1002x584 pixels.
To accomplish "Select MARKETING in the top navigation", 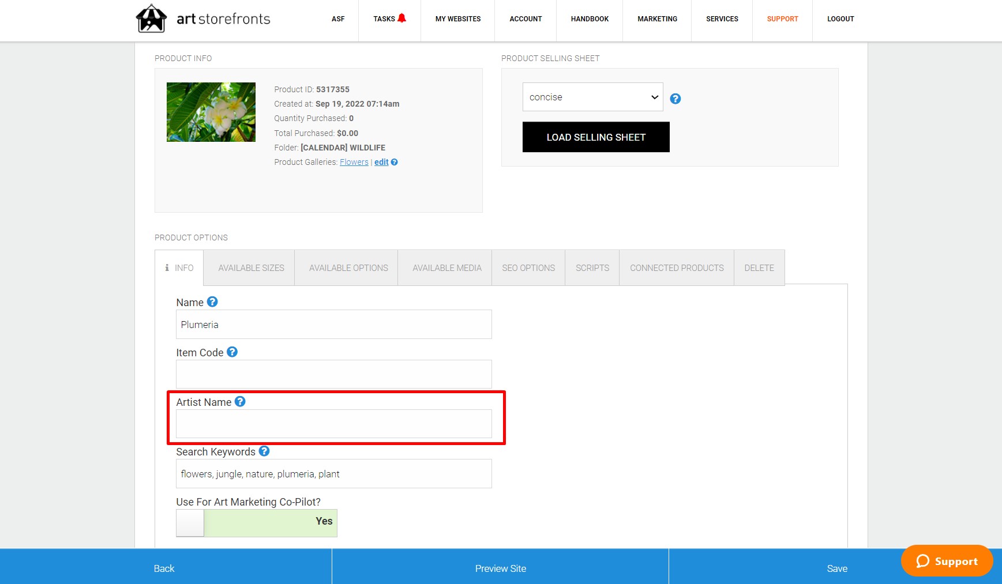I will click(x=657, y=19).
